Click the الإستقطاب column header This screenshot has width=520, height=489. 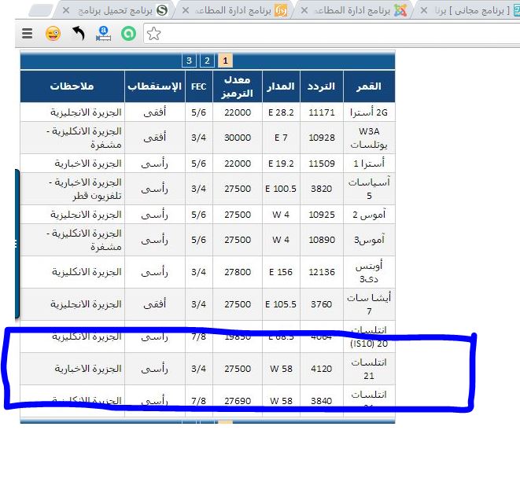tap(155, 86)
